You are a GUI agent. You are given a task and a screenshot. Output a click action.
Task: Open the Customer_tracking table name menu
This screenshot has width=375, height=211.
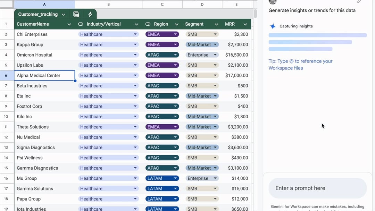point(64,14)
